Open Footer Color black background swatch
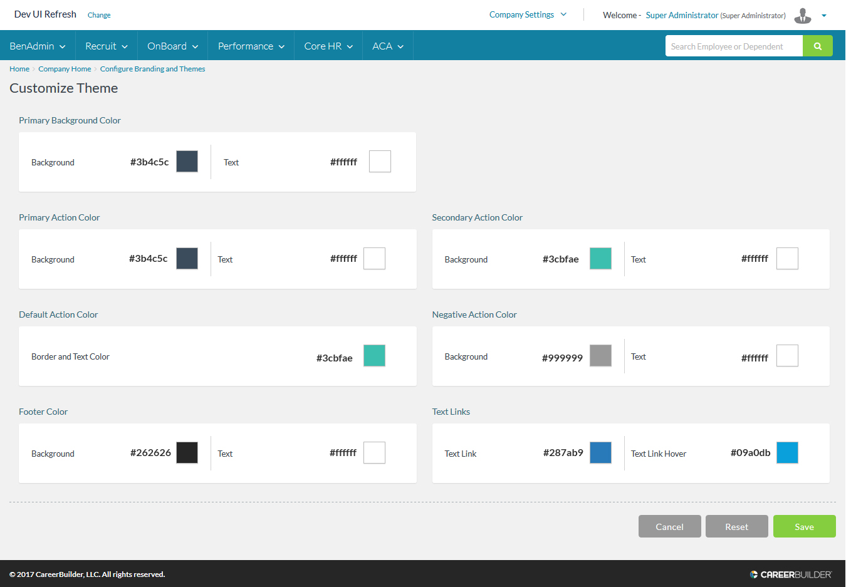The width and height of the screenshot is (846, 587). tap(187, 453)
